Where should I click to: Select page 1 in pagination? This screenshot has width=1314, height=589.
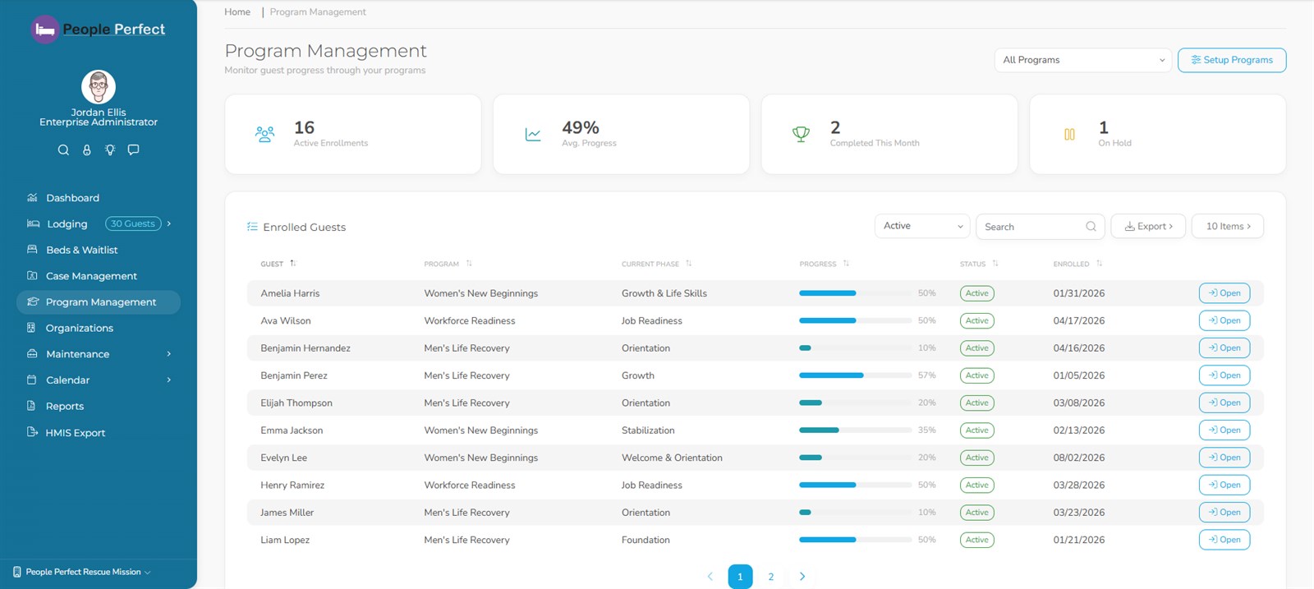pyautogui.click(x=740, y=577)
